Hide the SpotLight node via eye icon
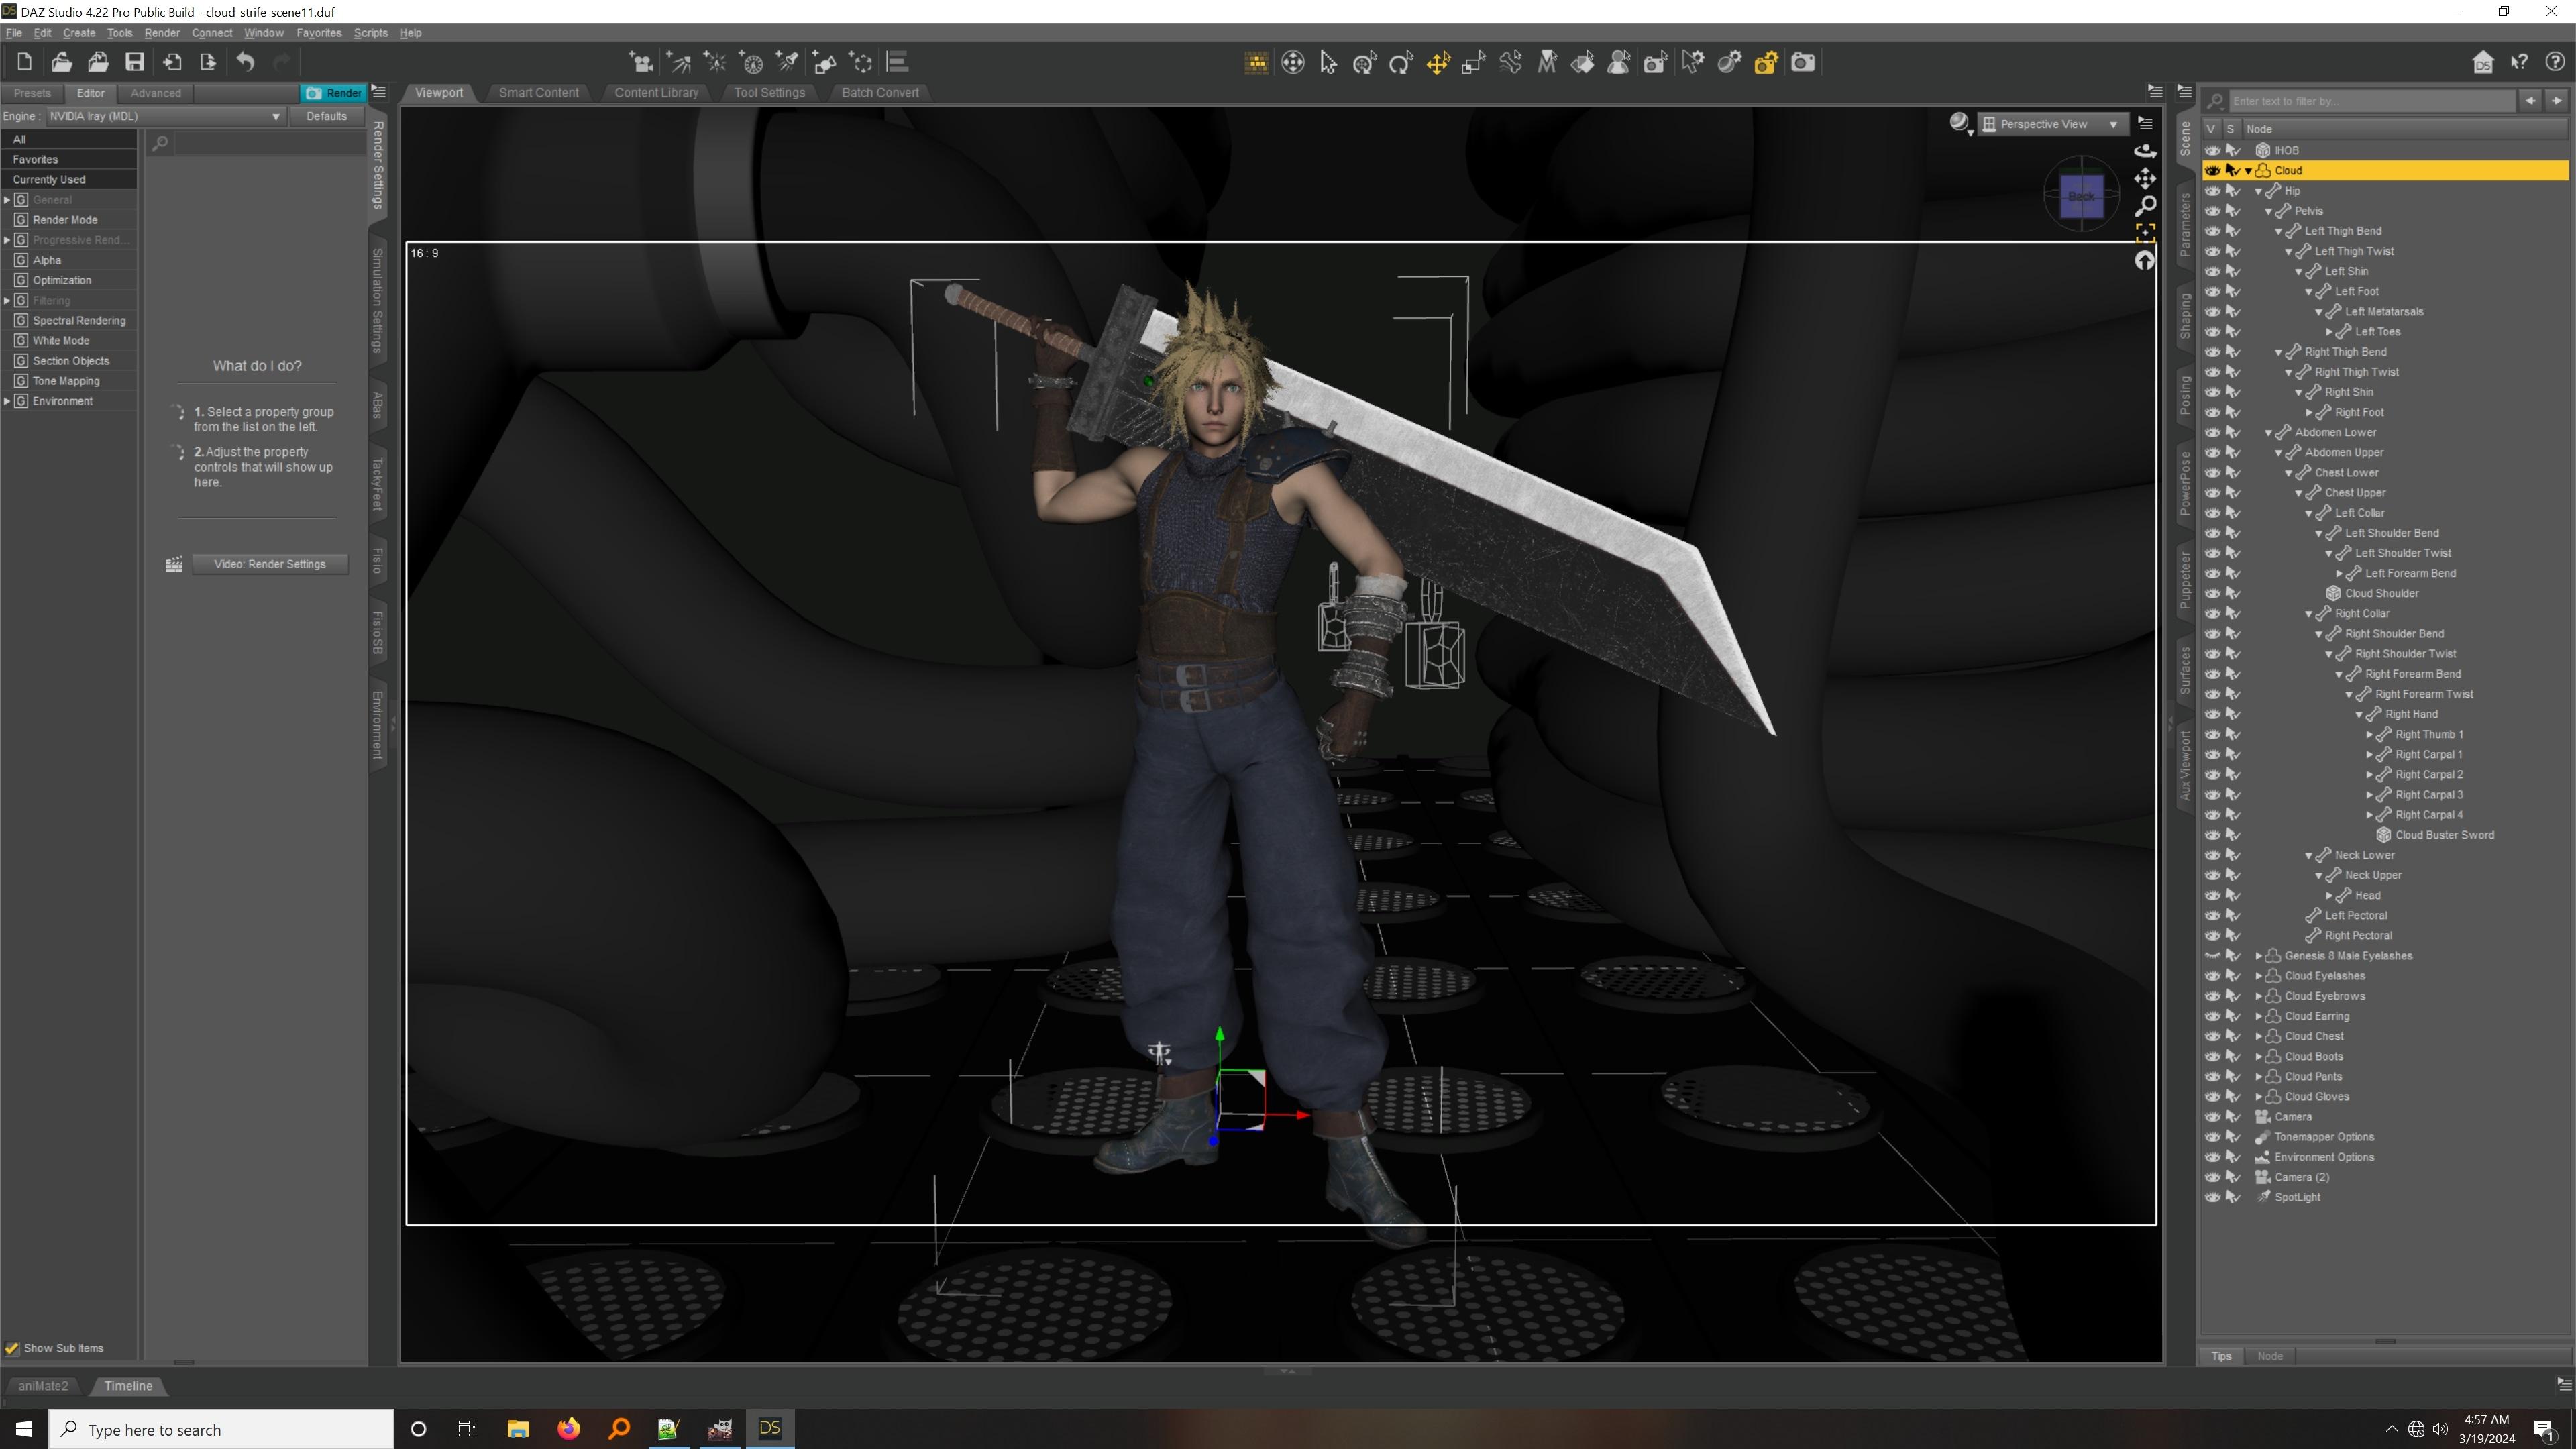This screenshot has height=1449, width=2576. coord(2212,1197)
